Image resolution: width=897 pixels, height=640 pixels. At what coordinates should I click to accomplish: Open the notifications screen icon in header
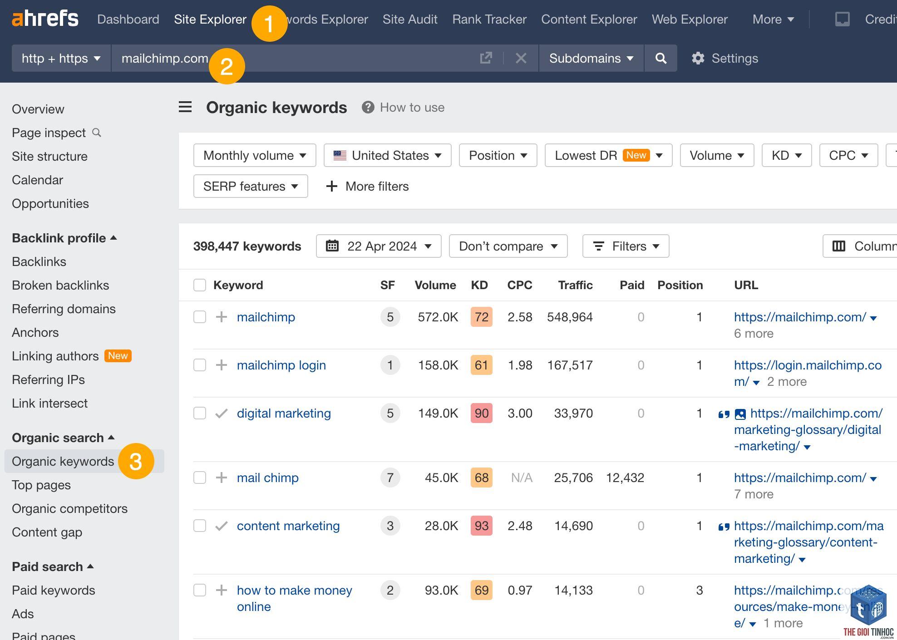tap(842, 19)
